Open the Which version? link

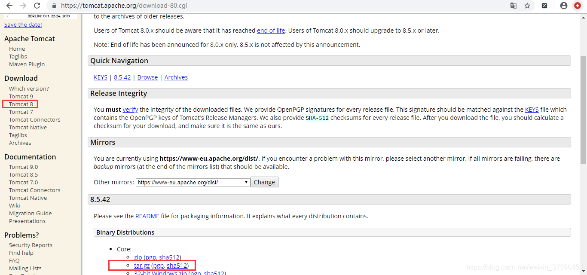tap(29, 89)
